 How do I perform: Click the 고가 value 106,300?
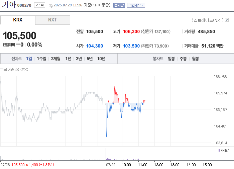coord(131,31)
